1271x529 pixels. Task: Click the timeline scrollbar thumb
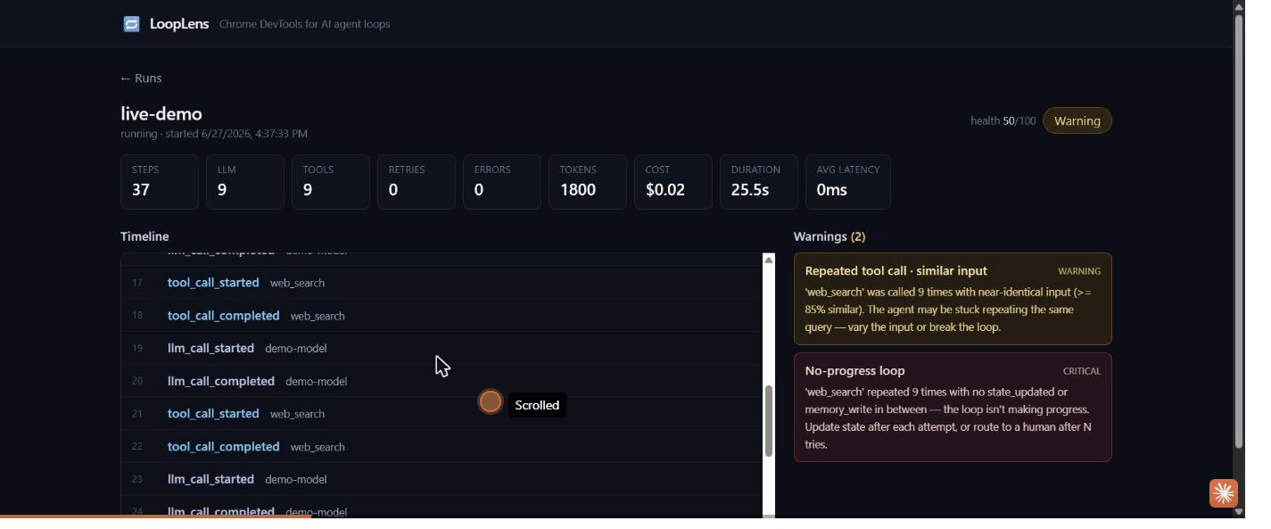[x=769, y=421]
